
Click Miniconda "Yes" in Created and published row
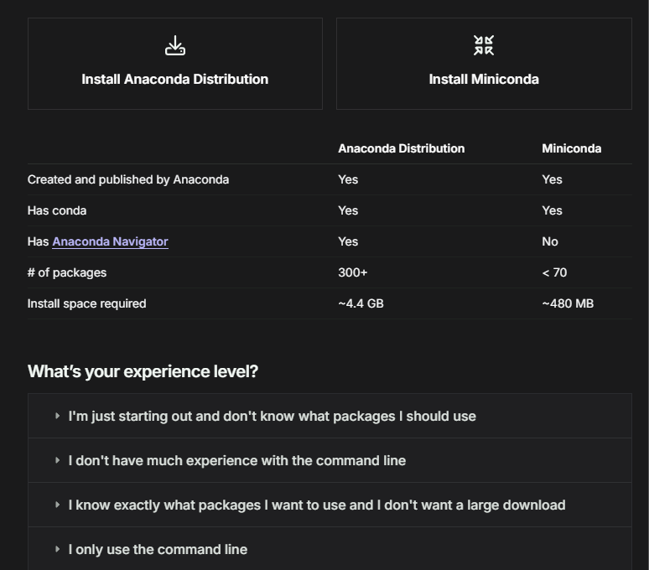tap(552, 179)
